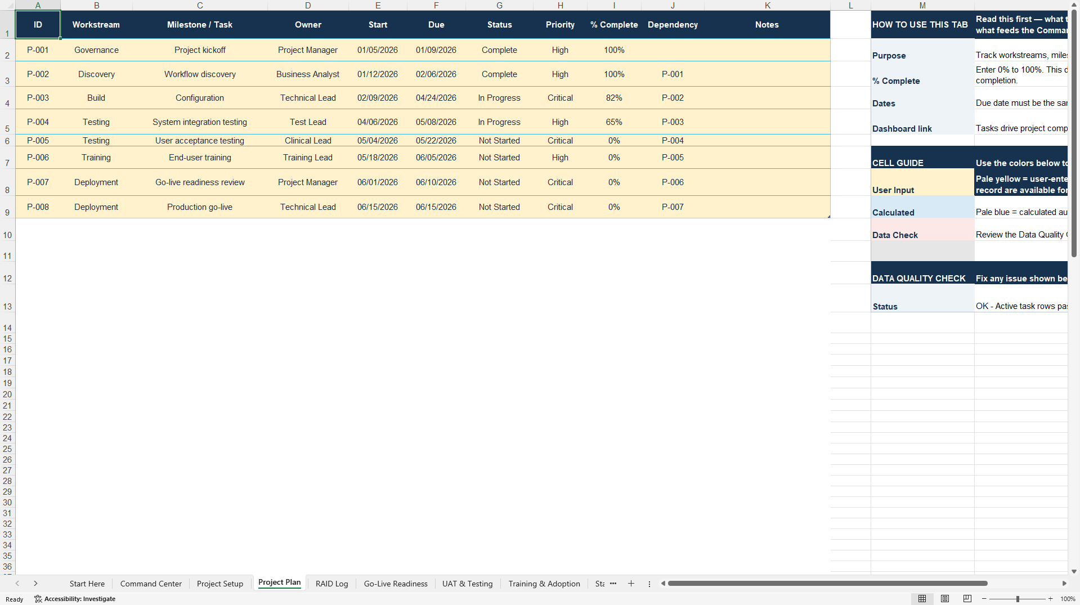Click the 100% zoom level indicator
Image resolution: width=1080 pixels, height=605 pixels.
tap(1068, 599)
